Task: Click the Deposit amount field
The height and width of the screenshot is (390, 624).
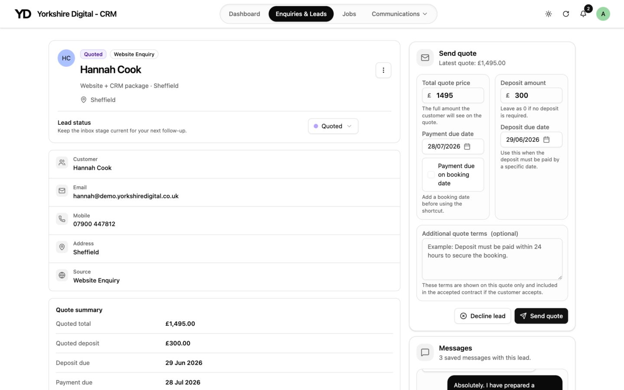Action: pos(531,95)
